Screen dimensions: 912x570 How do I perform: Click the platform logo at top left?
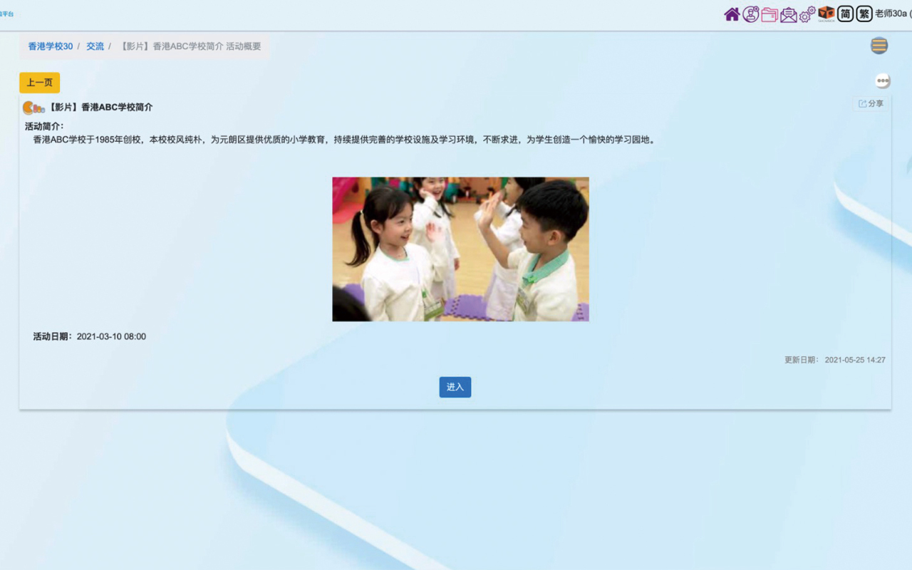click(x=6, y=14)
